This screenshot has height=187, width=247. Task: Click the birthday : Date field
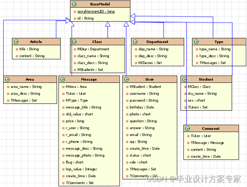click(x=142, y=107)
